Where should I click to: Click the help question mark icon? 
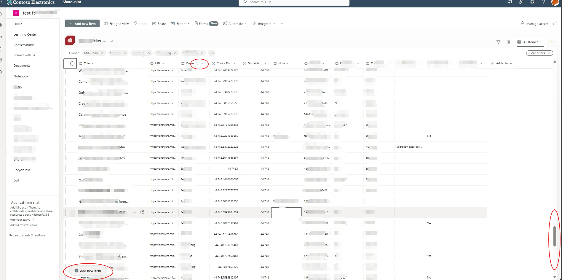click(x=544, y=2)
